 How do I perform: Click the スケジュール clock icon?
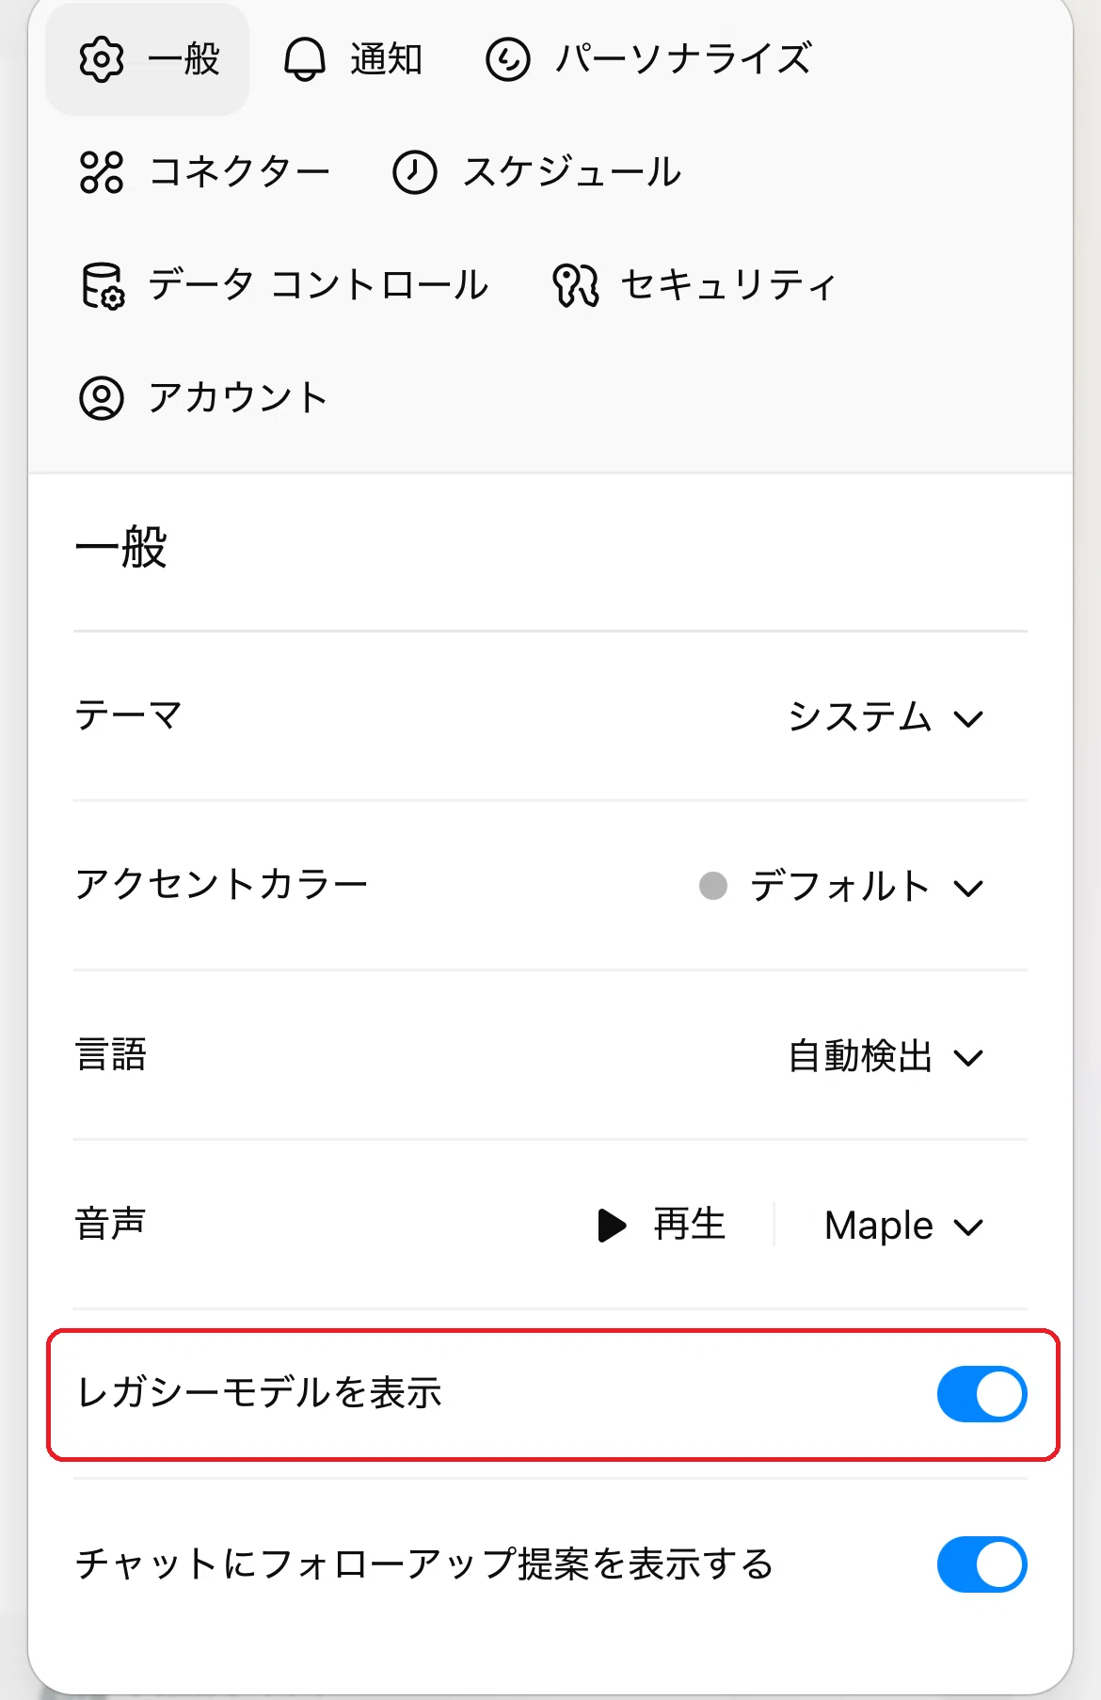pos(414,172)
